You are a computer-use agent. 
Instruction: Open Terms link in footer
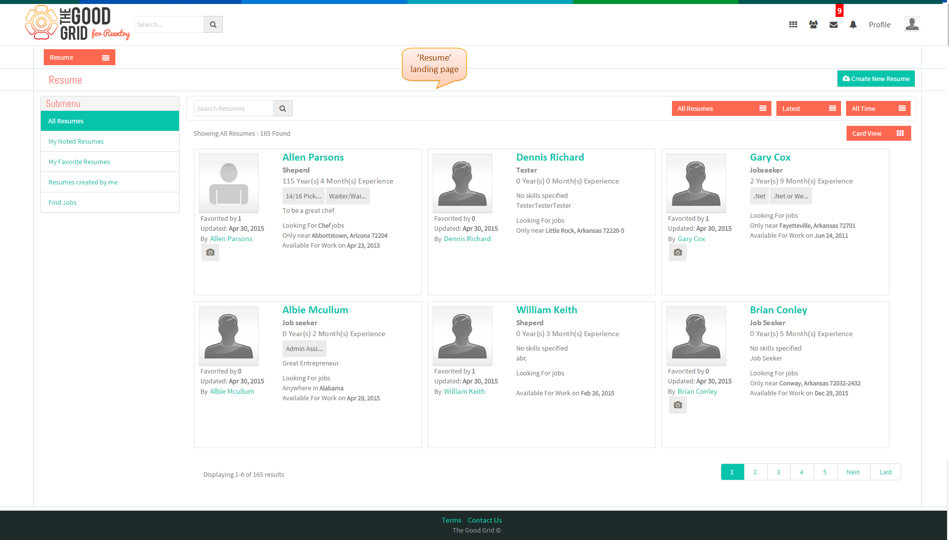click(452, 520)
